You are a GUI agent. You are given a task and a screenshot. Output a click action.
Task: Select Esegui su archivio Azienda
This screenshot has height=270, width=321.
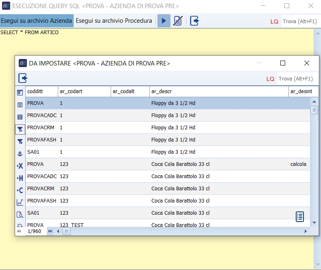click(x=37, y=21)
